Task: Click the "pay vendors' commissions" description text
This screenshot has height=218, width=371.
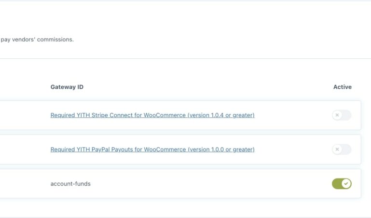Action: click(37, 40)
